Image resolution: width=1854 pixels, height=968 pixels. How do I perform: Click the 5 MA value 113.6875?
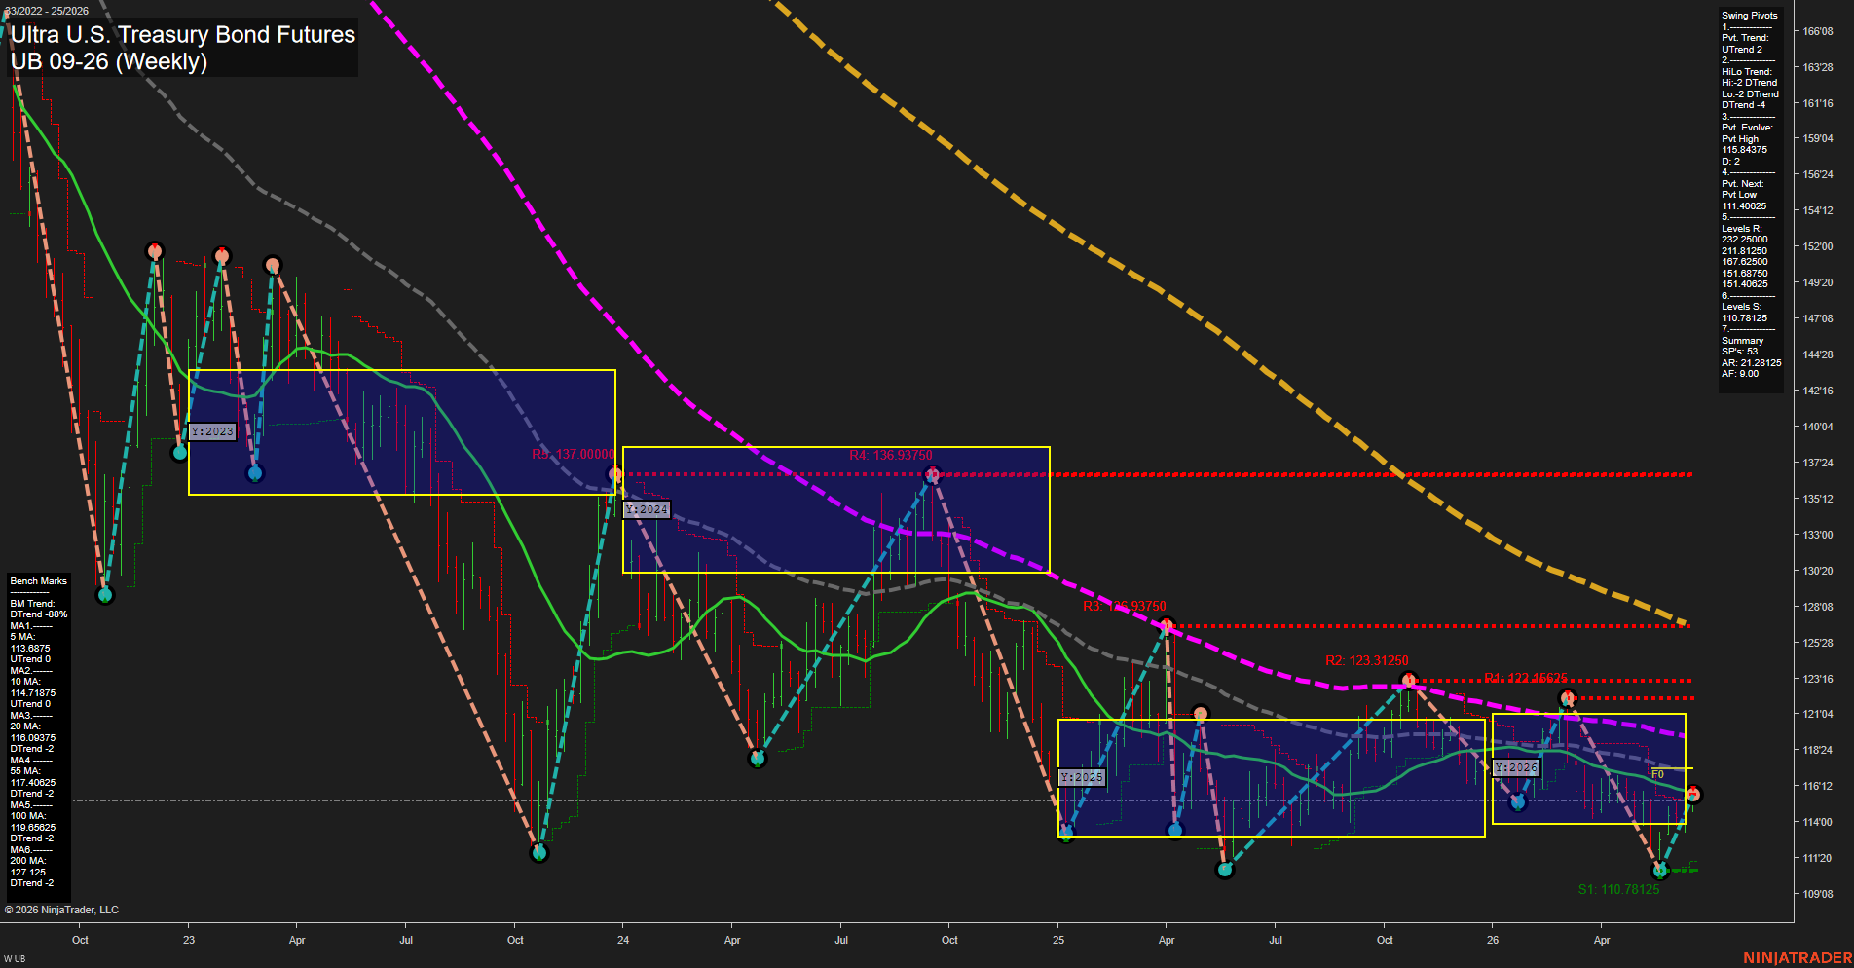29,649
